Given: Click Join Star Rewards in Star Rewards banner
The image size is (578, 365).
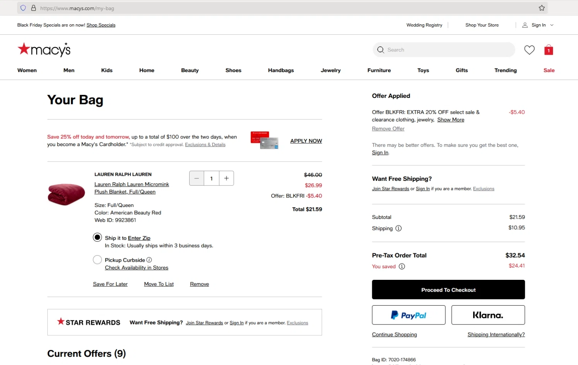Looking at the screenshot, I should click(x=204, y=323).
